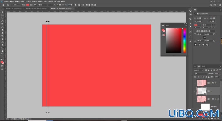Click the intersect shape areas button

tap(203, 45)
